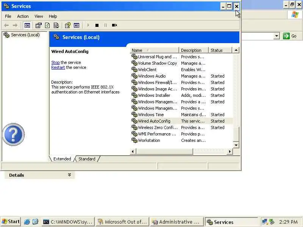Click the Stop the service link
Image resolution: width=303 pixels, height=227 pixels.
pyautogui.click(x=55, y=62)
